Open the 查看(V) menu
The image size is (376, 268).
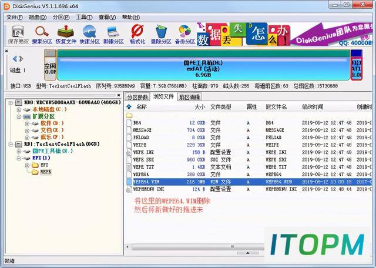tap(107, 17)
